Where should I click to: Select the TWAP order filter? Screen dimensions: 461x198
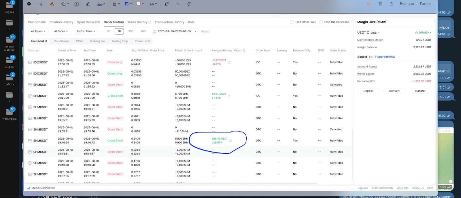pyautogui.click(x=80, y=41)
